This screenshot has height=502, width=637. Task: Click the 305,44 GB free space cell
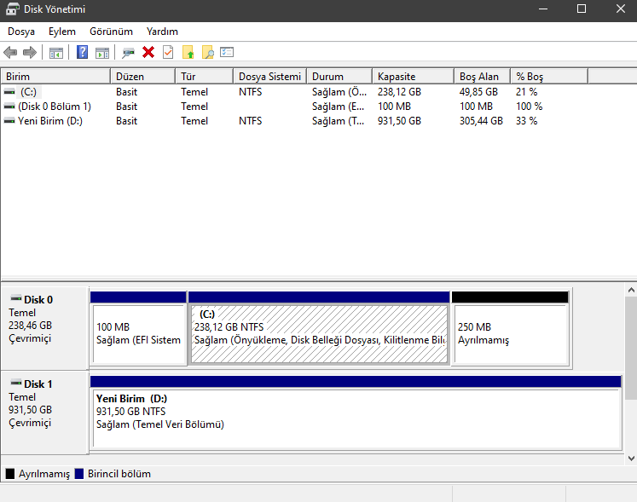tap(481, 121)
